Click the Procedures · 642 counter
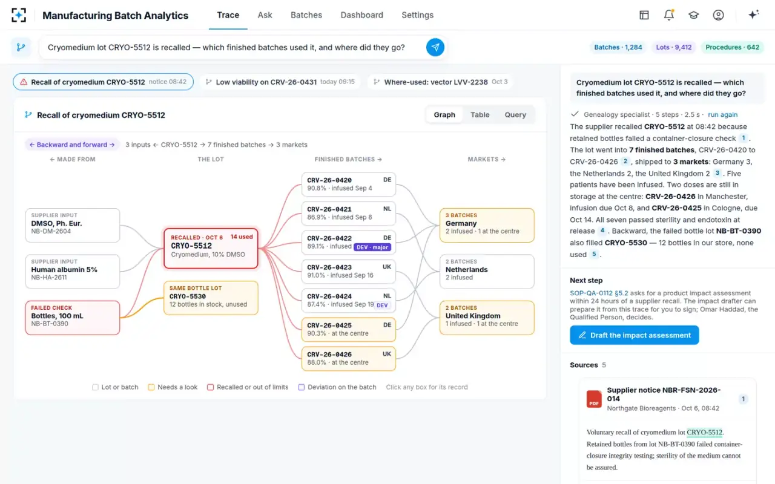The width and height of the screenshot is (775, 484). click(732, 47)
